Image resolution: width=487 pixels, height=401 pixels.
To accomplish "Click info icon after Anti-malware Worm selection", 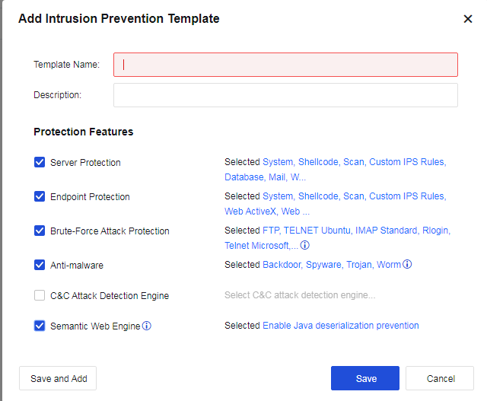I will pos(407,265).
